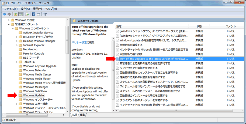Click the tree pane horizontal scrollbar thumb
246x124 pixels.
[27, 115]
